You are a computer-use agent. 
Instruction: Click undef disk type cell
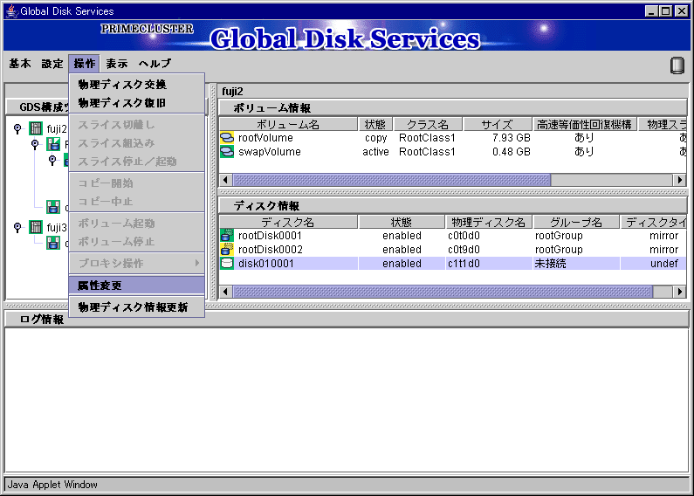coord(664,264)
